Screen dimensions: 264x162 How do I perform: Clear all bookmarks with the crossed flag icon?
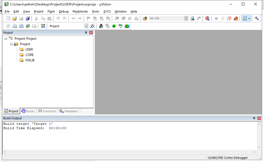click(x=108, y=18)
